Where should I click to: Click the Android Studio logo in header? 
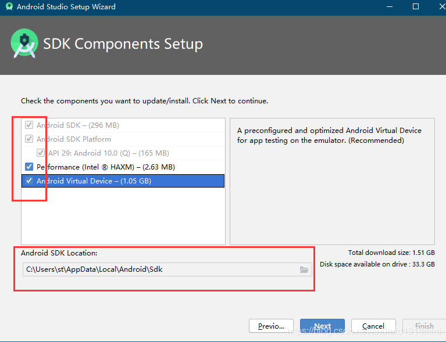[24, 43]
